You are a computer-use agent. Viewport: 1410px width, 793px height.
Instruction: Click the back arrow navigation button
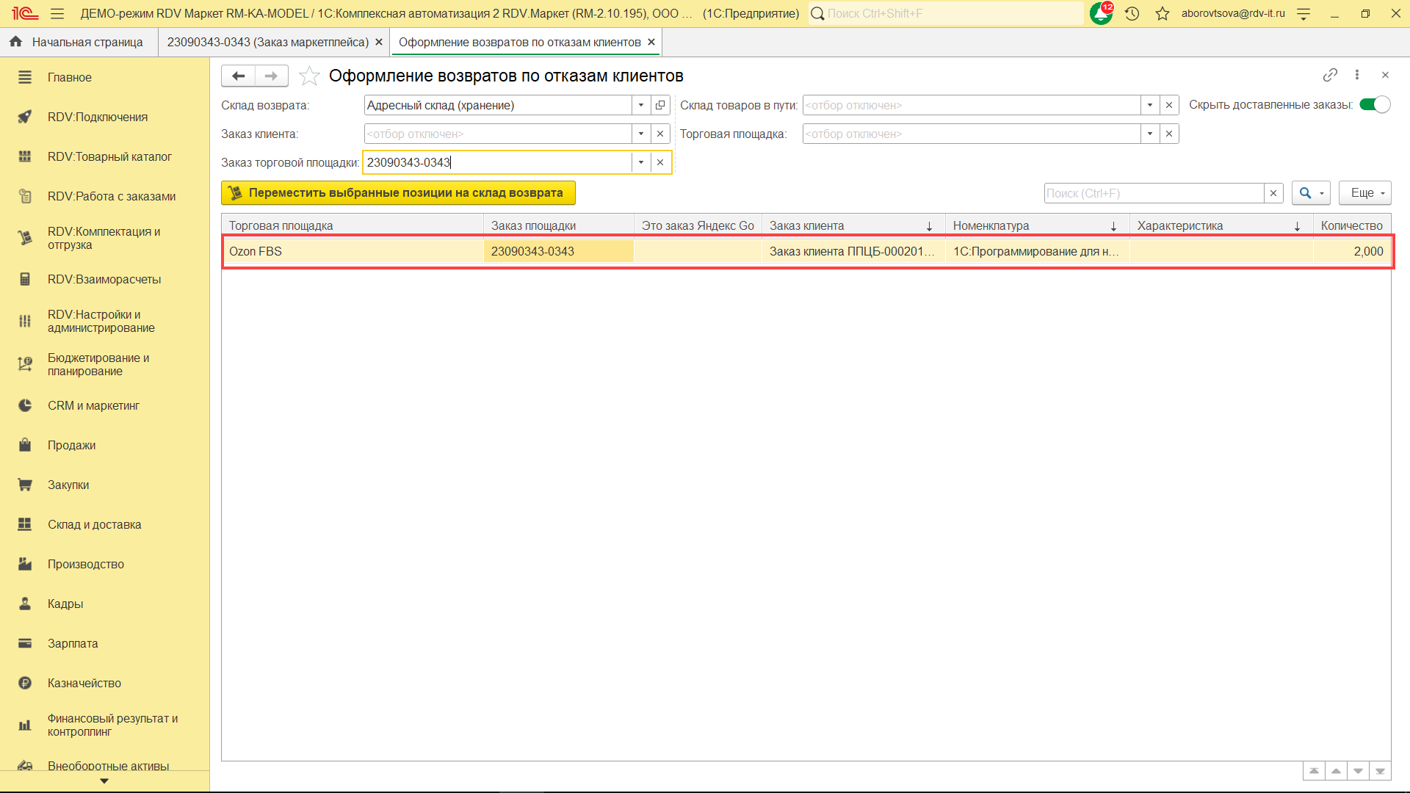tap(238, 76)
